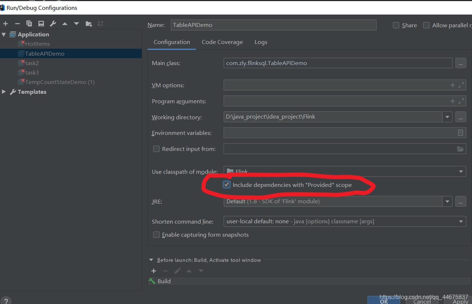Browse file for Redirect input folder icon
Viewport: 472px width, 304px height.
(460, 149)
